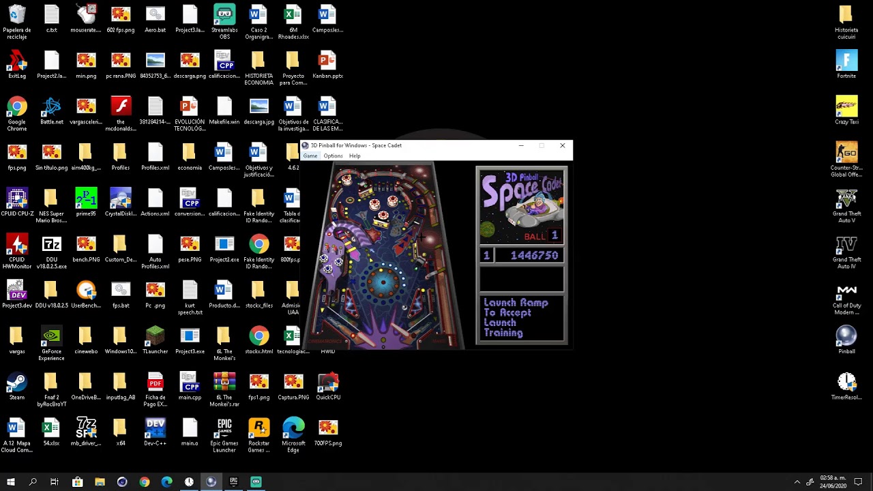Select the Call of Duty Modern shortcut
The image size is (873, 491).
point(846,297)
